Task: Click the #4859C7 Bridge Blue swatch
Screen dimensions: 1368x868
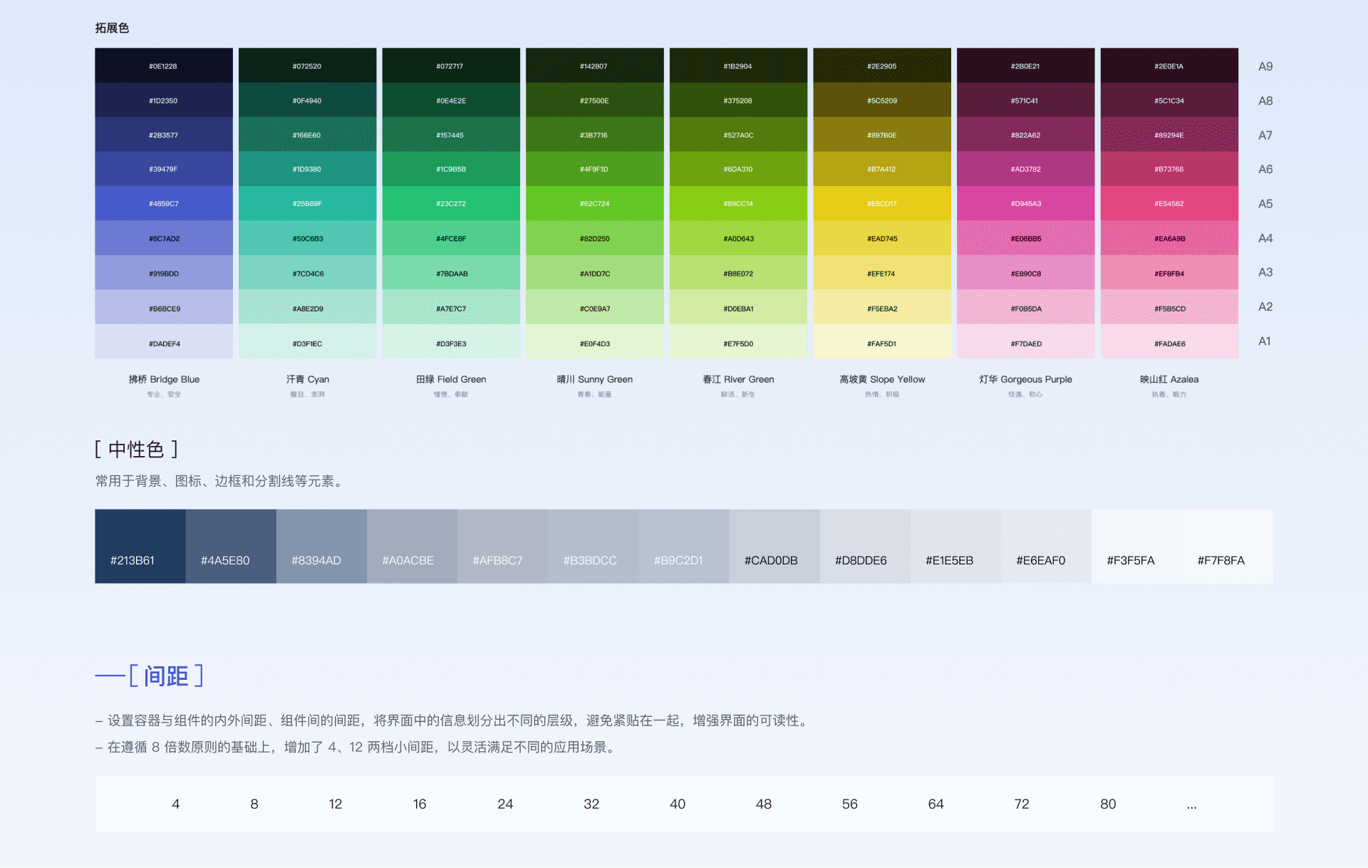Action: [164, 204]
